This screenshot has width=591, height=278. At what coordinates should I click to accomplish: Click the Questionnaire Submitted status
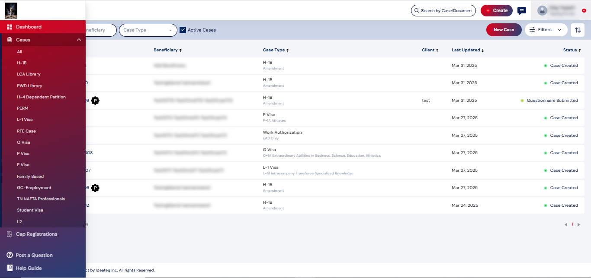coord(552,101)
